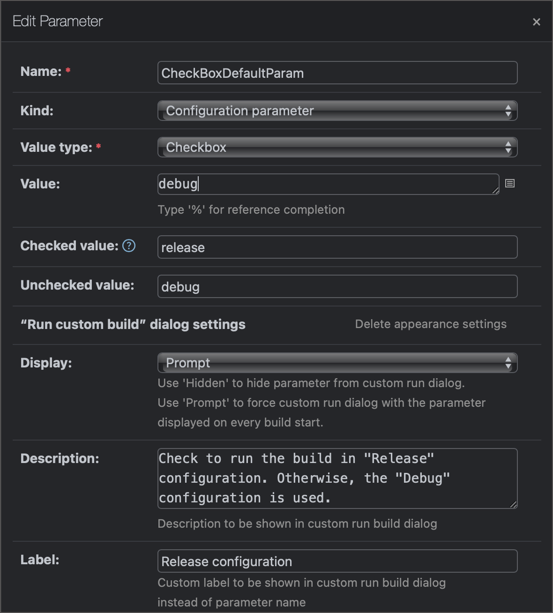
Task: Click the help question mark next to Checked value
Action: tap(128, 245)
